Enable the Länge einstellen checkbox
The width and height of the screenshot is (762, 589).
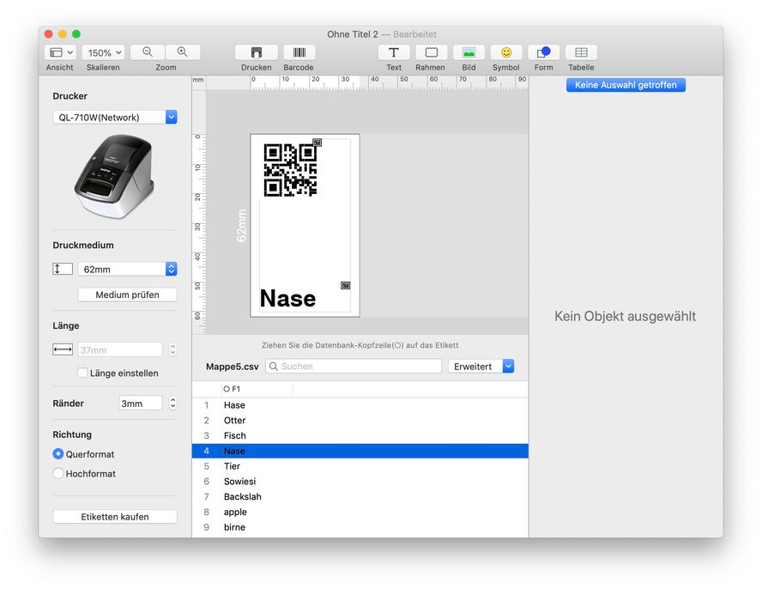pyautogui.click(x=82, y=373)
